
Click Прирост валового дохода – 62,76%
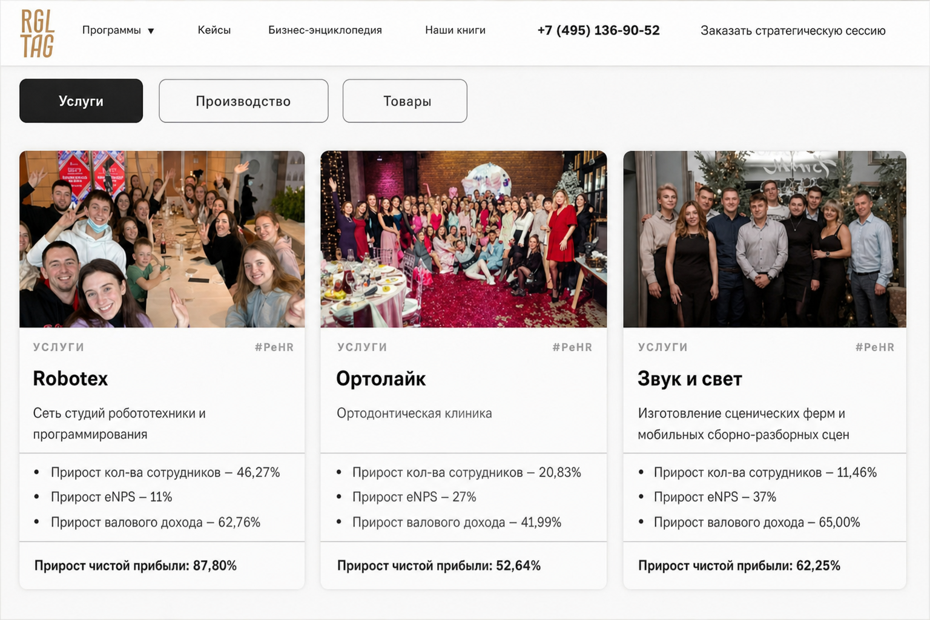point(156,523)
